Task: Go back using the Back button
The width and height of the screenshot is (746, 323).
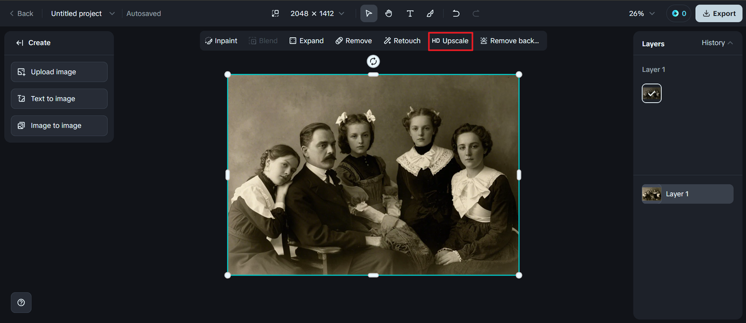Action: (x=21, y=13)
